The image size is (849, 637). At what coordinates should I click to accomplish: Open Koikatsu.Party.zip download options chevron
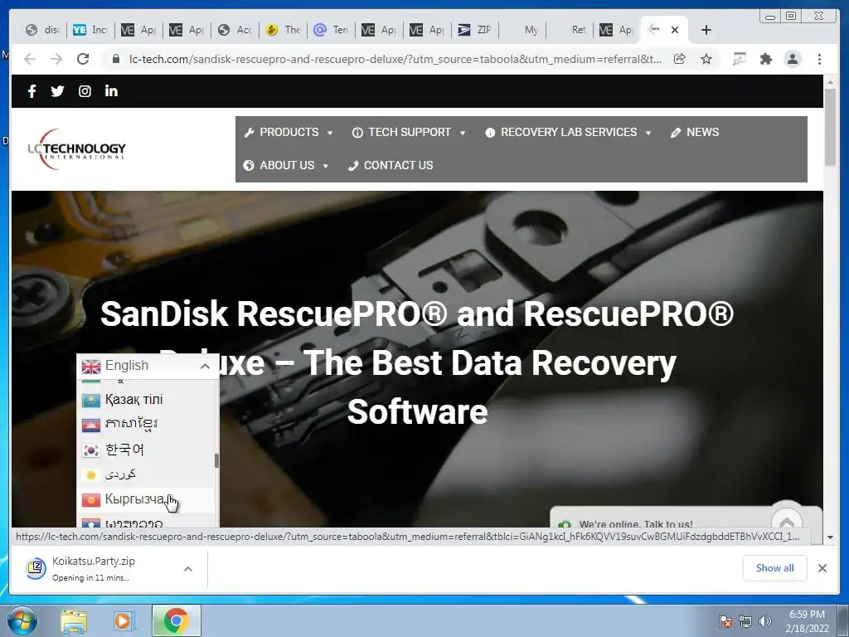188,569
